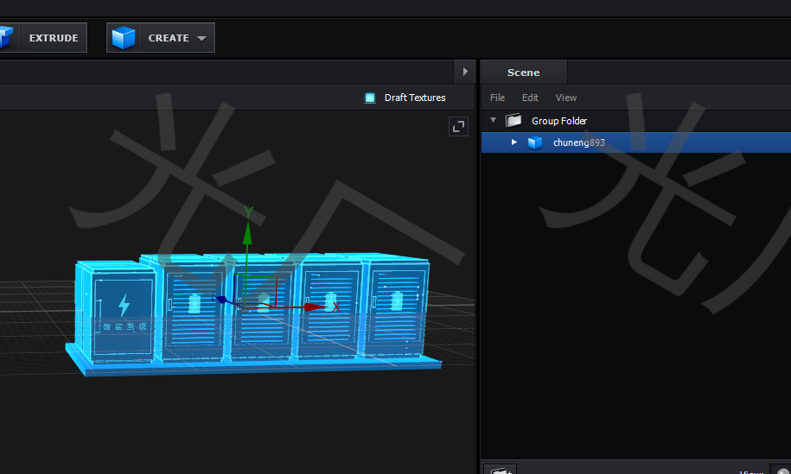Open the Edit menu in Scene panel
Viewport: 791px width, 474px height.
[x=530, y=98]
